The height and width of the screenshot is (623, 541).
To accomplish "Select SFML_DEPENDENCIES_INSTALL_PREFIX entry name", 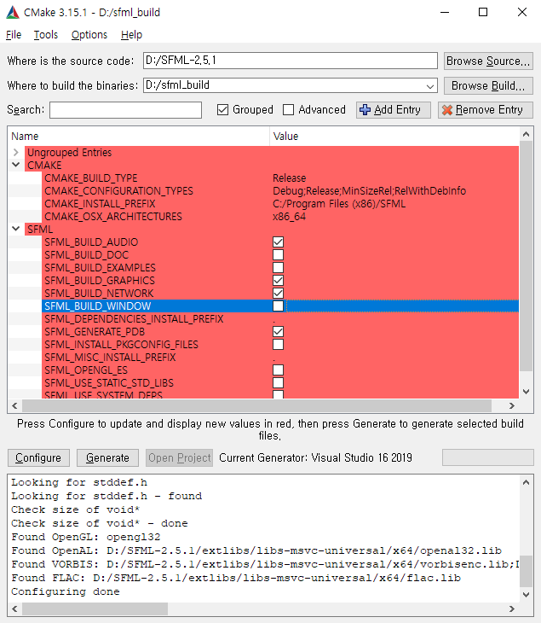I will coord(134,318).
